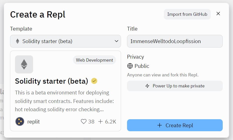Click the Solidity starter (beta) card heading
This screenshot has width=233, height=140.
(x=52, y=81)
